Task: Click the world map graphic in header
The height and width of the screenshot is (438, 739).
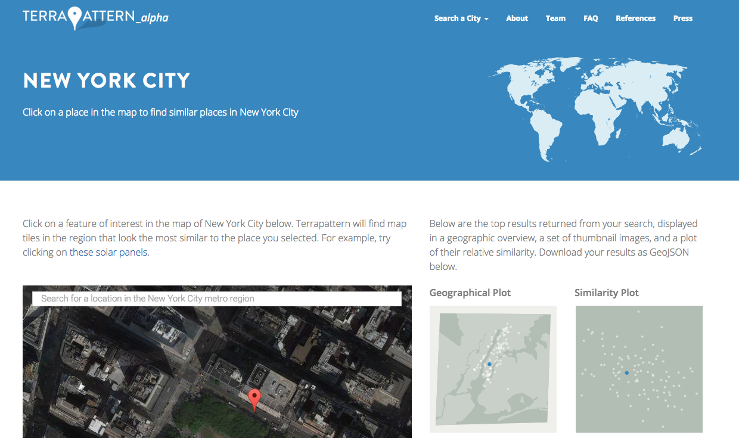Action: pyautogui.click(x=595, y=109)
